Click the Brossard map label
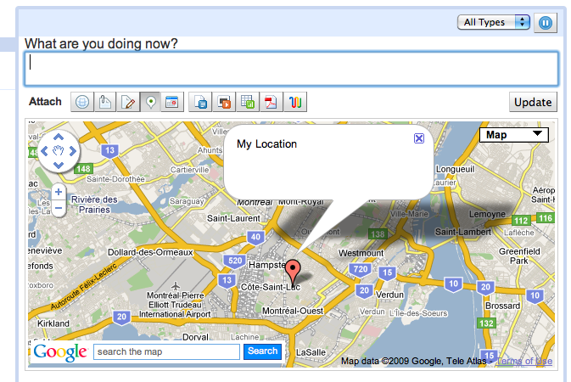 click(x=502, y=306)
